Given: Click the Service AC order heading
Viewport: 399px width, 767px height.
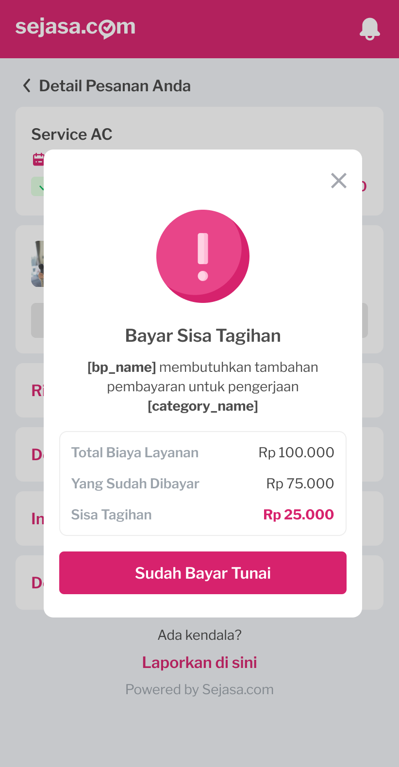Looking at the screenshot, I should pos(72,134).
